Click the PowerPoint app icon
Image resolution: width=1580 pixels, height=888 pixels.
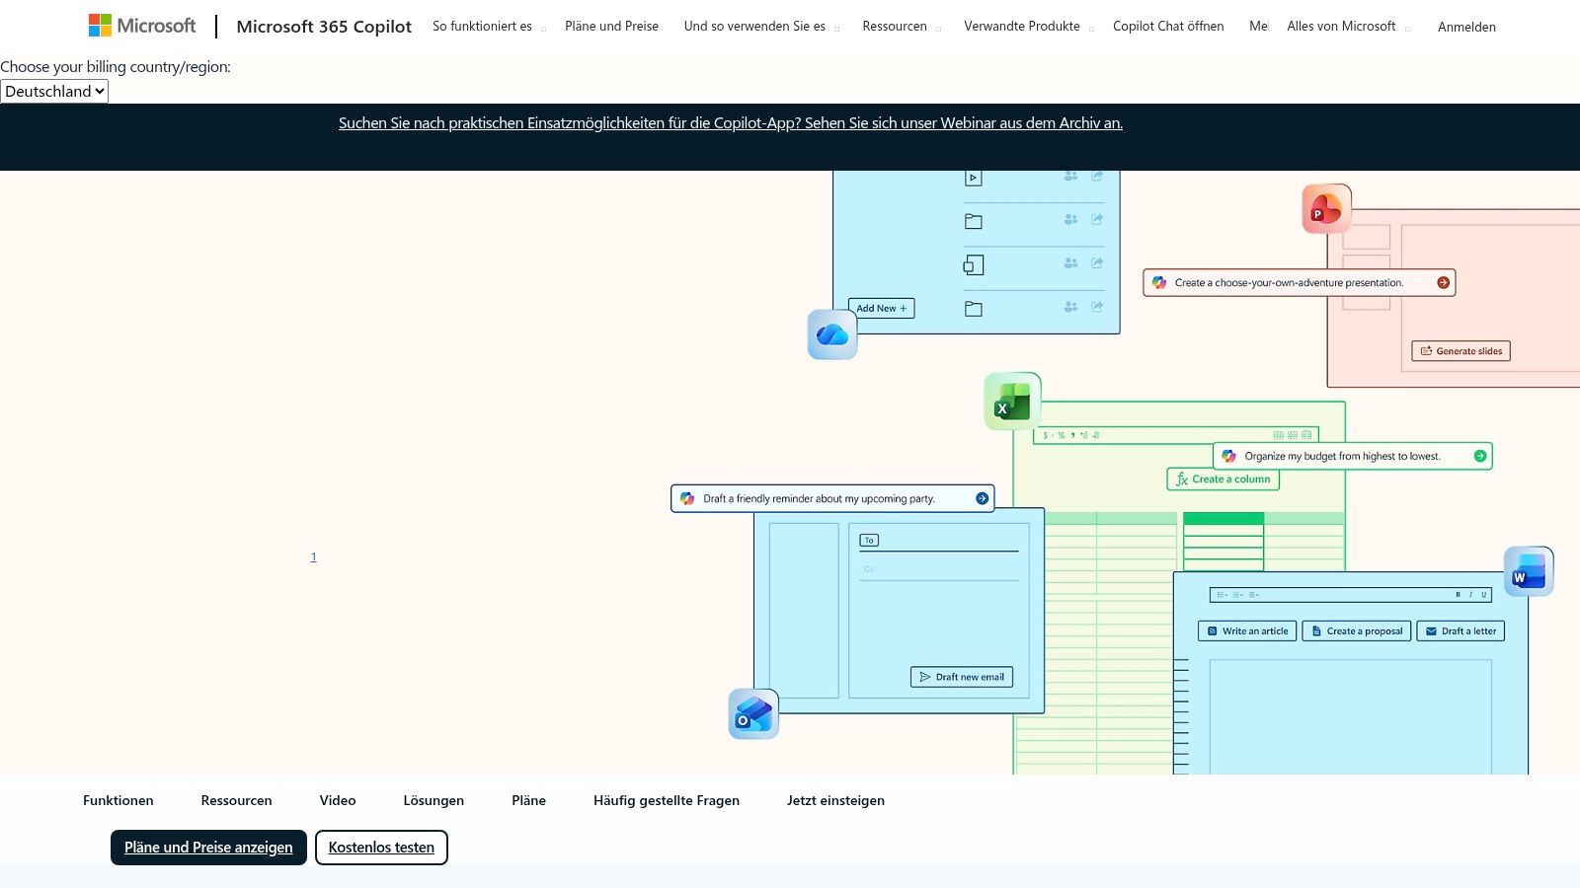coord(1326,207)
